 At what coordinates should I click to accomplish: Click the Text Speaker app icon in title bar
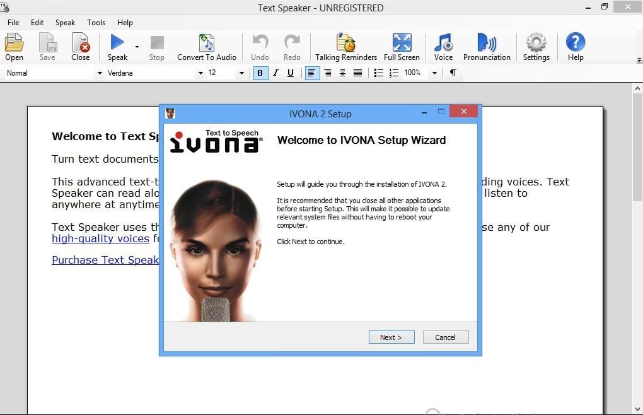click(4, 7)
